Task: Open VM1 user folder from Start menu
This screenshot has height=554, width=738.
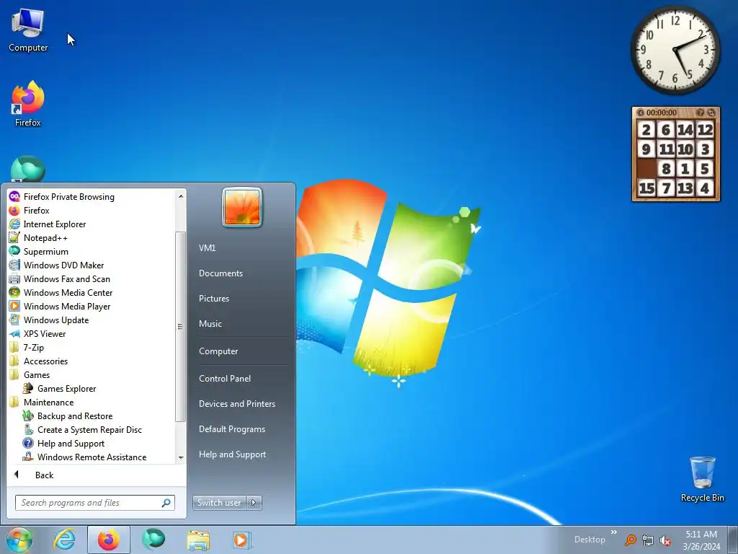Action: pos(242,248)
